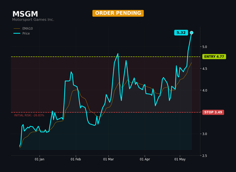Viewport: 236px width, 172px height.
Task: Click the 4.0 price axis label
Action: pyautogui.click(x=205, y=90)
